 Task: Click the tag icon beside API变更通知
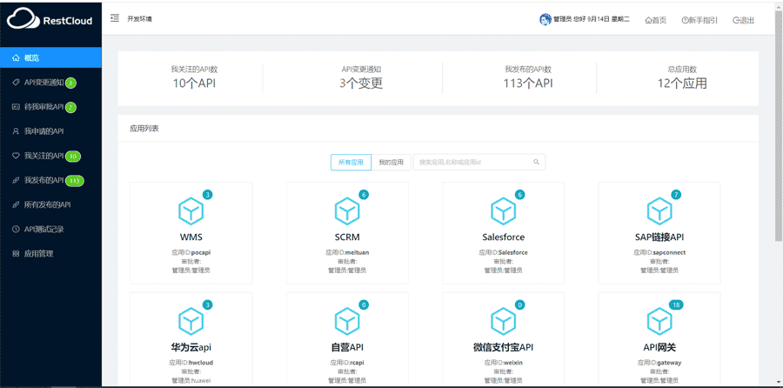click(x=16, y=83)
